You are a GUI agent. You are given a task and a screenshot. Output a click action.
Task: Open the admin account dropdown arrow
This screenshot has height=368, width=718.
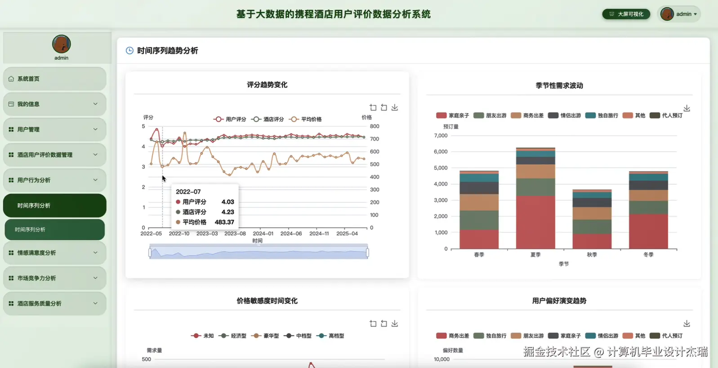click(x=696, y=14)
